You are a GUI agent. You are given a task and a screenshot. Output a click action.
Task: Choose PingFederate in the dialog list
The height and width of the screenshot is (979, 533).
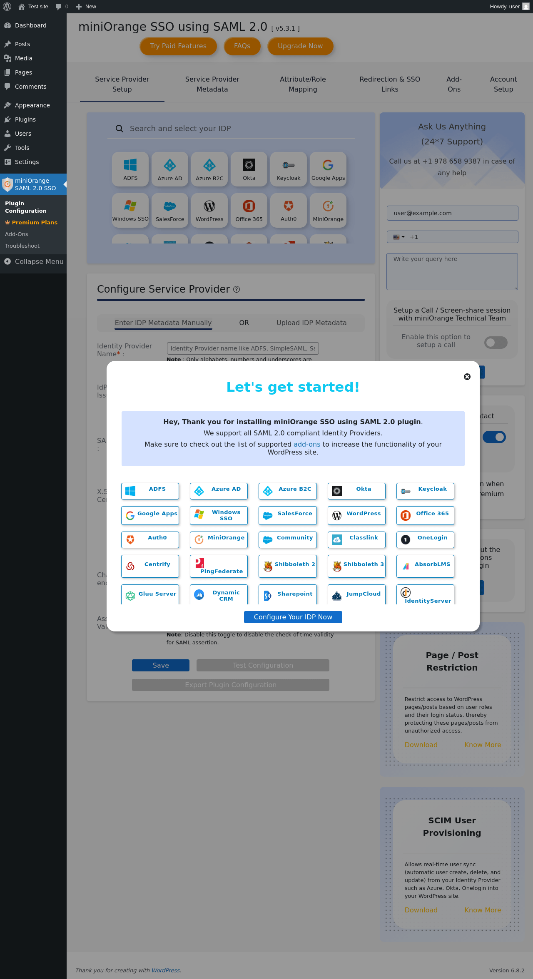[219, 566]
